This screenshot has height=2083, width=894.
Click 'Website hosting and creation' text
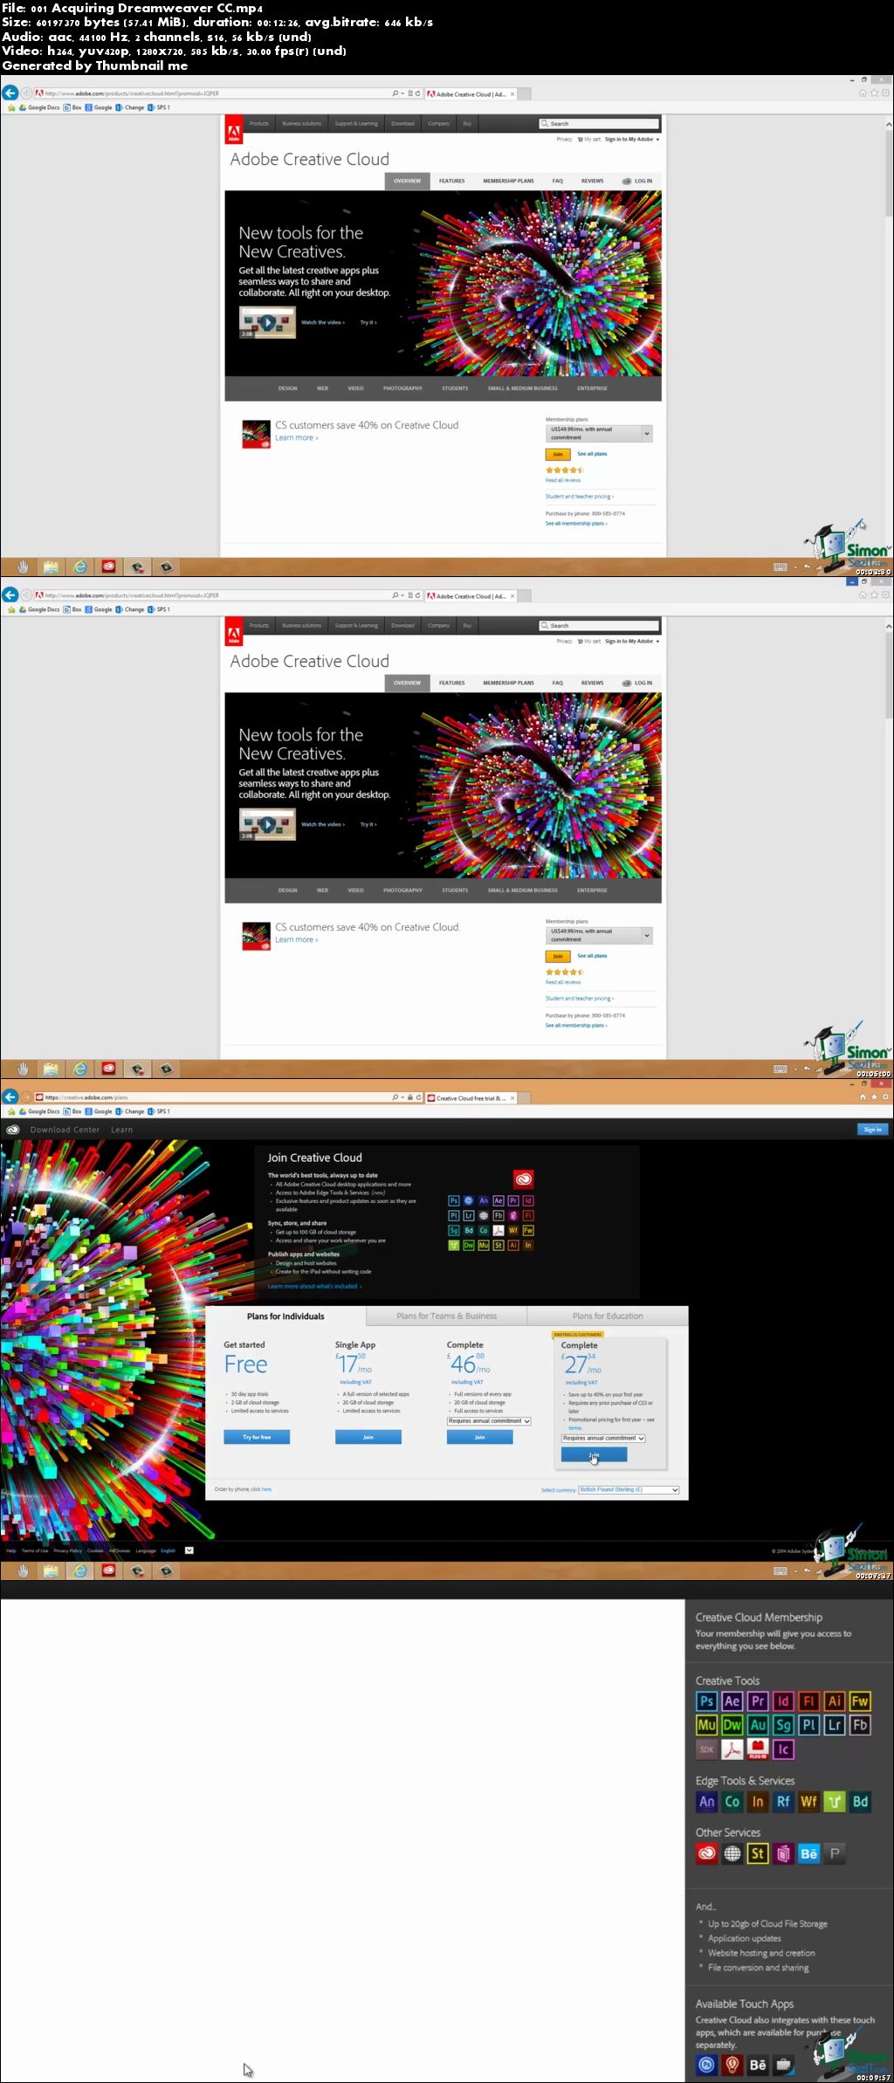(761, 1953)
